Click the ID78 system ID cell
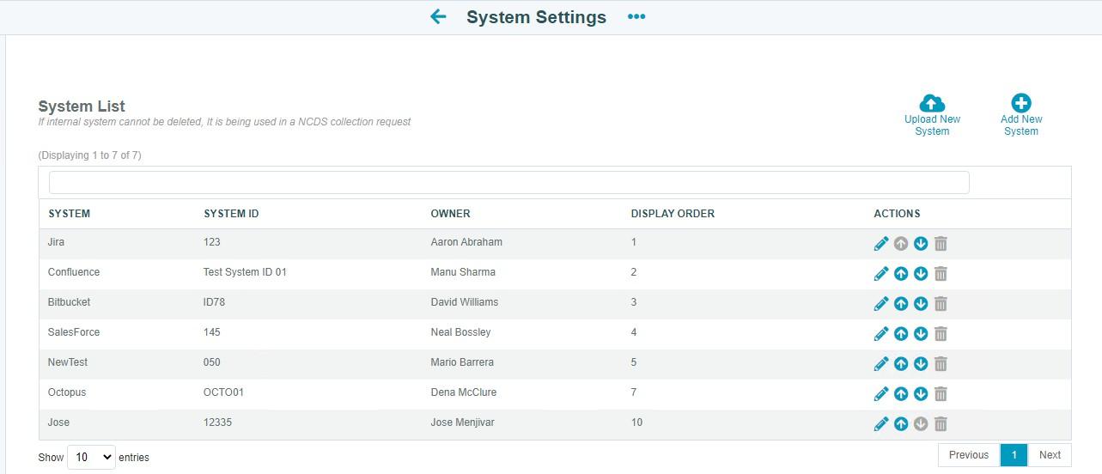The width and height of the screenshot is (1102, 474). click(x=214, y=302)
